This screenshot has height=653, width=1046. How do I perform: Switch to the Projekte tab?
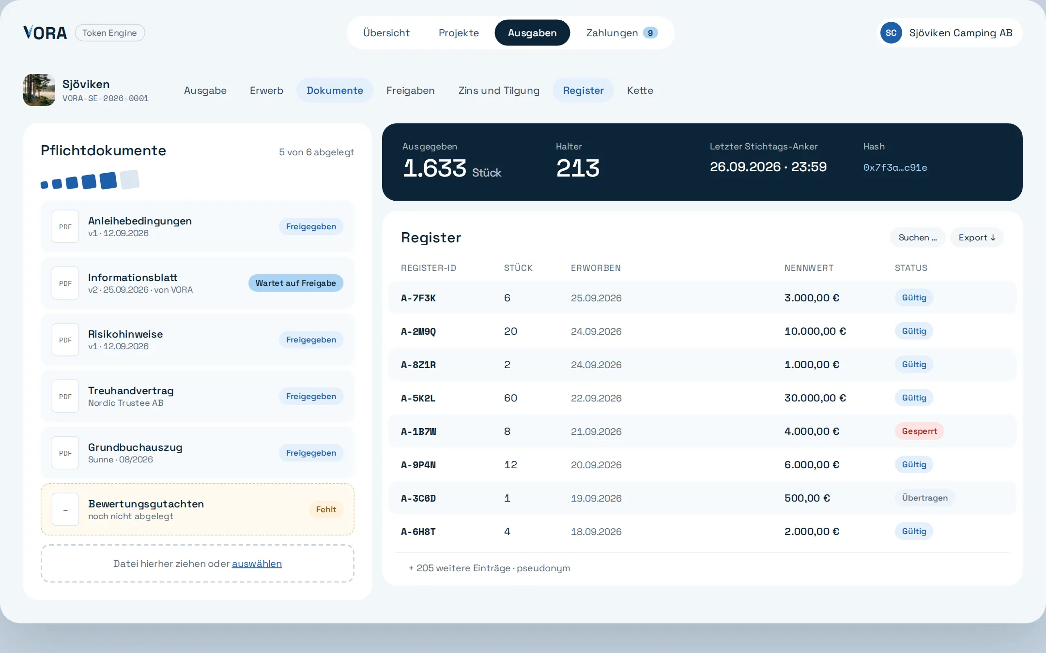(459, 33)
